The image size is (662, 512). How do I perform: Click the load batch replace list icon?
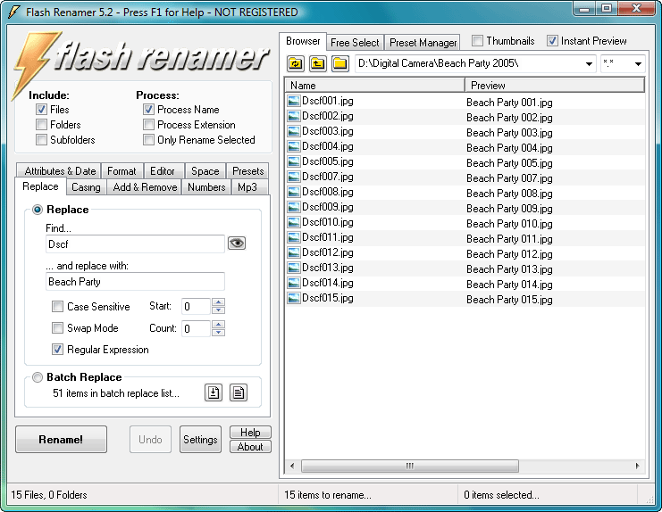coord(214,392)
